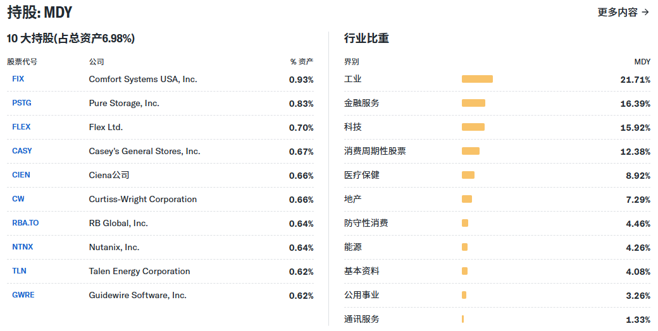Open the CIEN ticker symbol

point(21,175)
